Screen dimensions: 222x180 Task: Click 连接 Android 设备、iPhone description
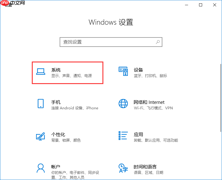(x=75, y=108)
